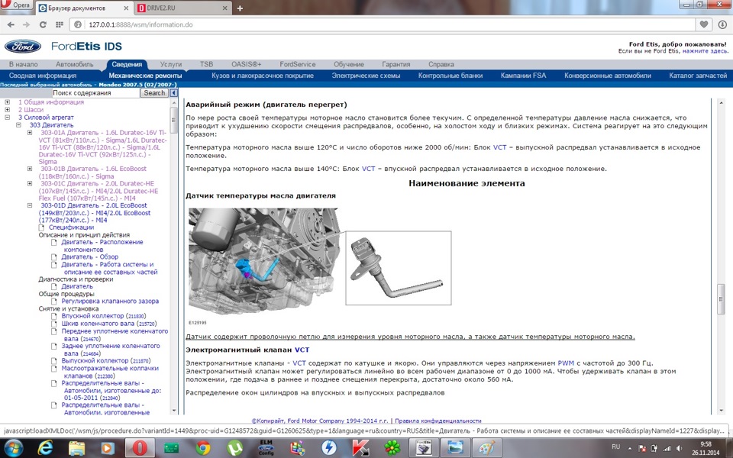Viewport: 733px width, 458px height.
Task: Expand the 2 Шасси tree node
Action: pos(8,109)
